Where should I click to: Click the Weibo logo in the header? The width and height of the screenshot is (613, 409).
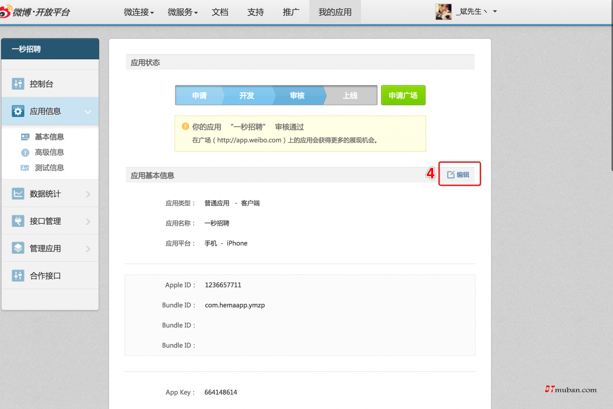[x=6, y=11]
